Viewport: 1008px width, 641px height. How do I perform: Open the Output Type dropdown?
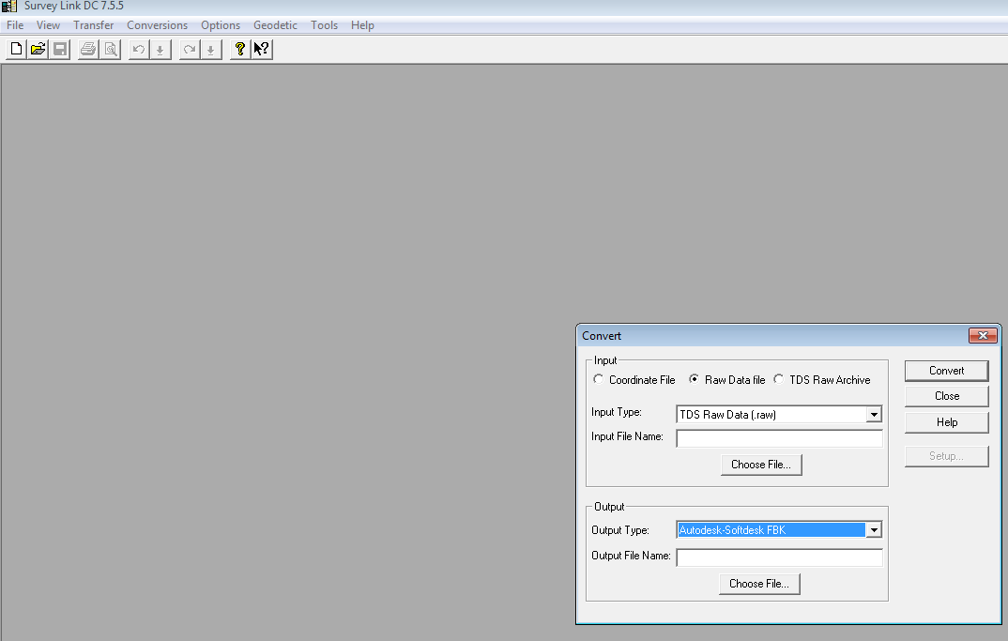click(x=874, y=529)
